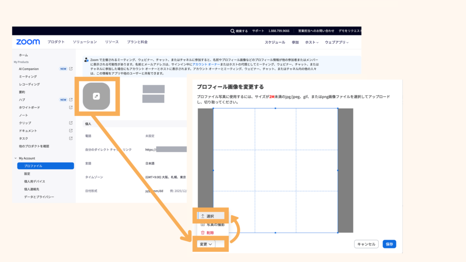Open AI Companion external link icon
Screen dimensions: 466x262
[x=71, y=69]
